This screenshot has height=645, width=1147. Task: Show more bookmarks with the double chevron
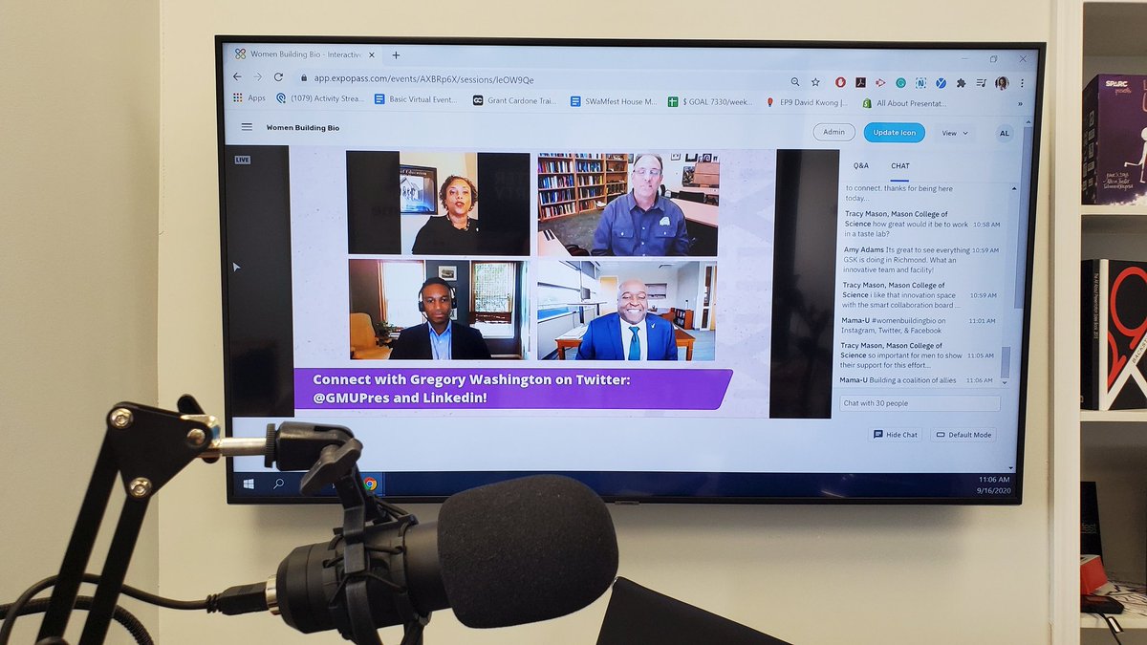click(1020, 103)
